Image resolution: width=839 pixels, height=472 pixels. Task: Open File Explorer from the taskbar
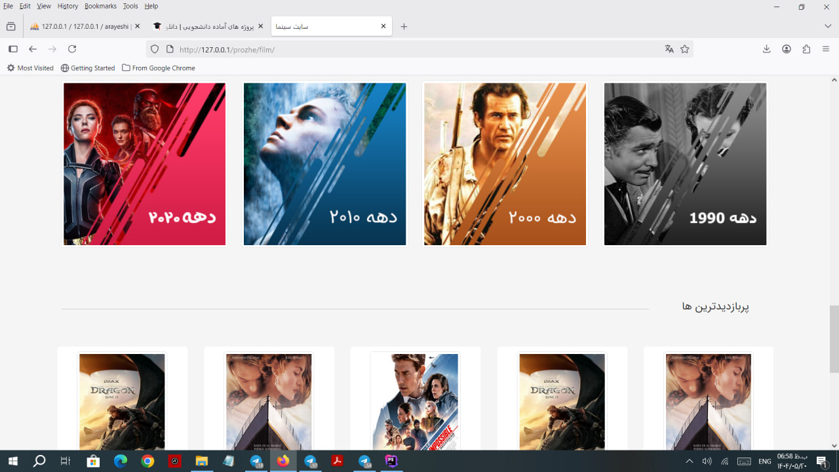pos(202,462)
